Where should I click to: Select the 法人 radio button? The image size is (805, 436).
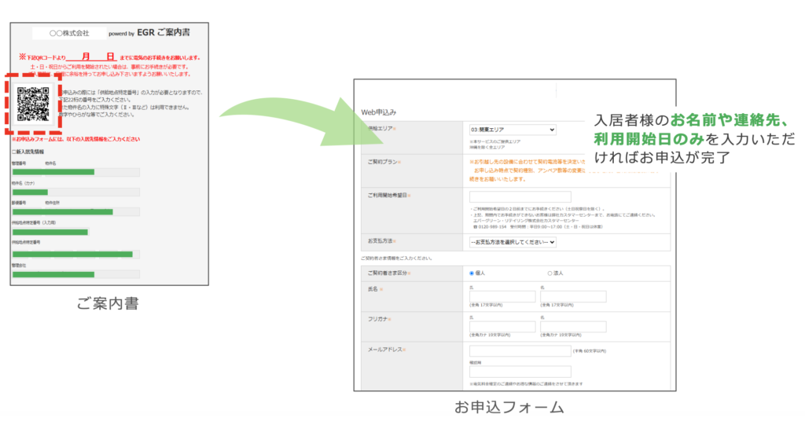[550, 273]
